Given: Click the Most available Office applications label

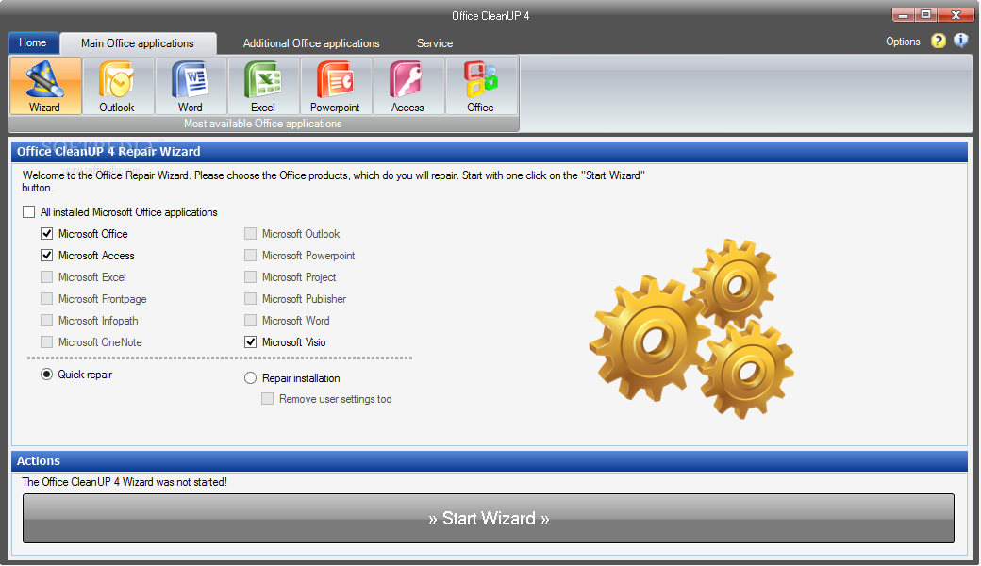Looking at the screenshot, I should tap(263, 124).
